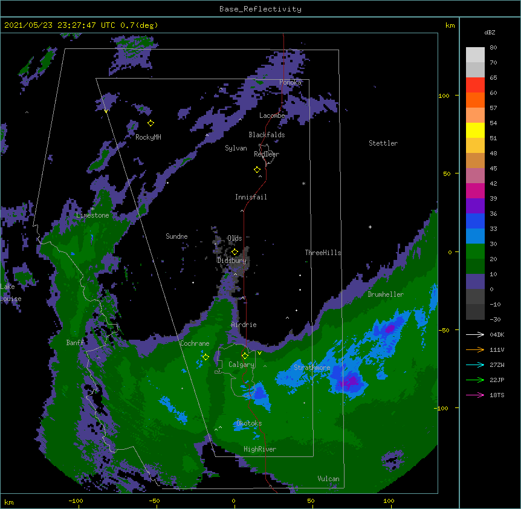Click the yellow diamond marker near Olds

point(235,252)
